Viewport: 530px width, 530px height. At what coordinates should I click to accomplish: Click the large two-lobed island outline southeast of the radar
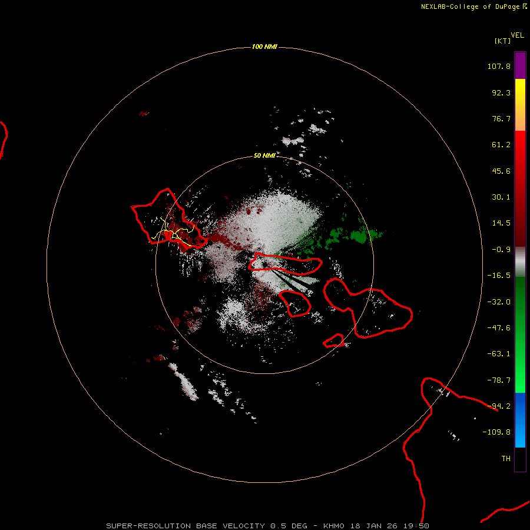tap(369, 309)
